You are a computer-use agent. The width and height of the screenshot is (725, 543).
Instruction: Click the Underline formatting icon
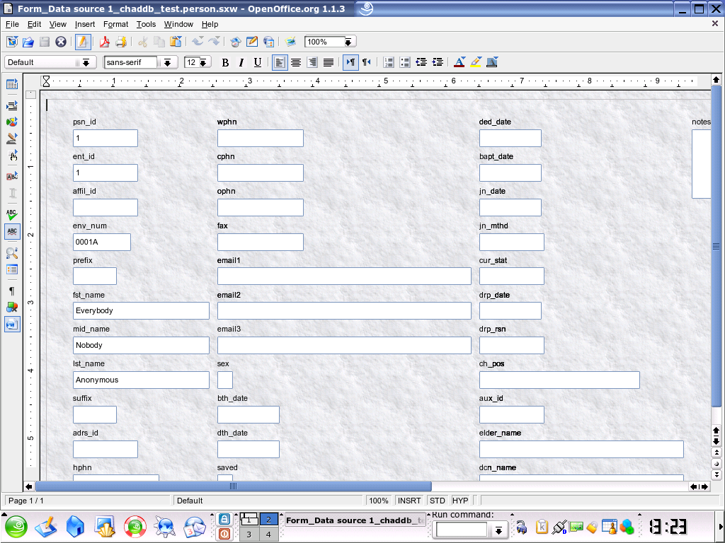tap(258, 62)
